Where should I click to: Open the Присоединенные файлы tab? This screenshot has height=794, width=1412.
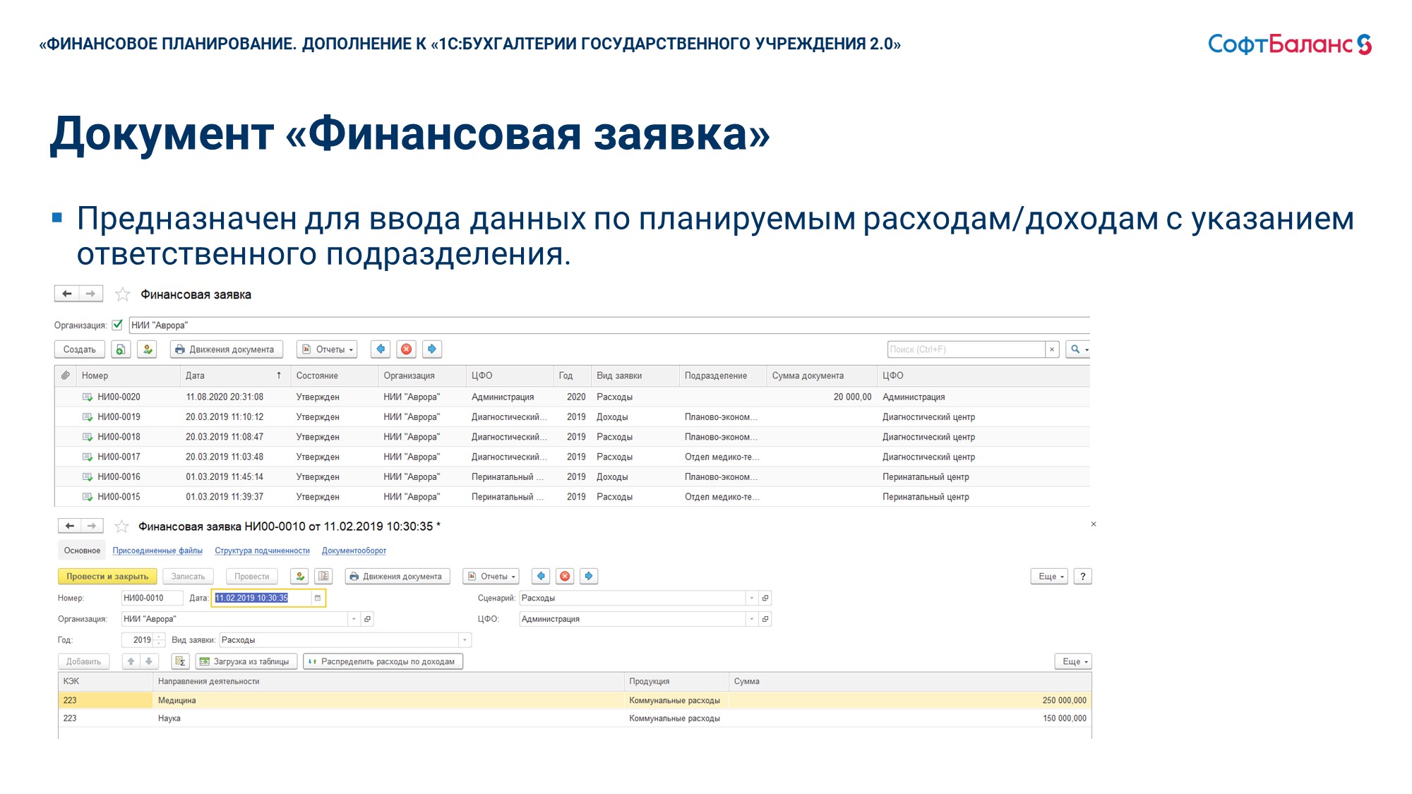pos(157,551)
